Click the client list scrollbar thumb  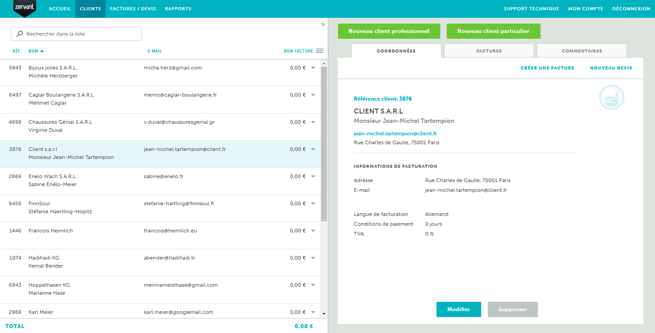pos(324,144)
